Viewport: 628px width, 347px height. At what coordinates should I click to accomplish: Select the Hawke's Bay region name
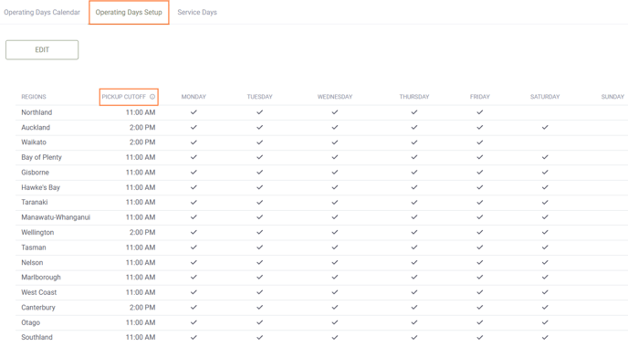40,187
